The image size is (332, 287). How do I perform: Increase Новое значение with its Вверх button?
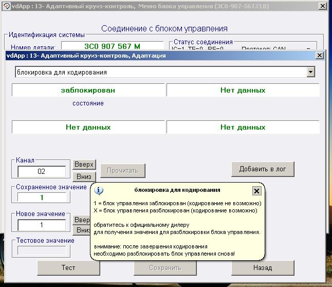[82, 220]
